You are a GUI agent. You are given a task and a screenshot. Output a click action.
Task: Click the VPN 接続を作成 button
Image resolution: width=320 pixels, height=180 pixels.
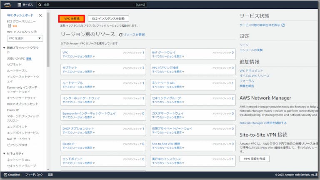(x=255, y=159)
